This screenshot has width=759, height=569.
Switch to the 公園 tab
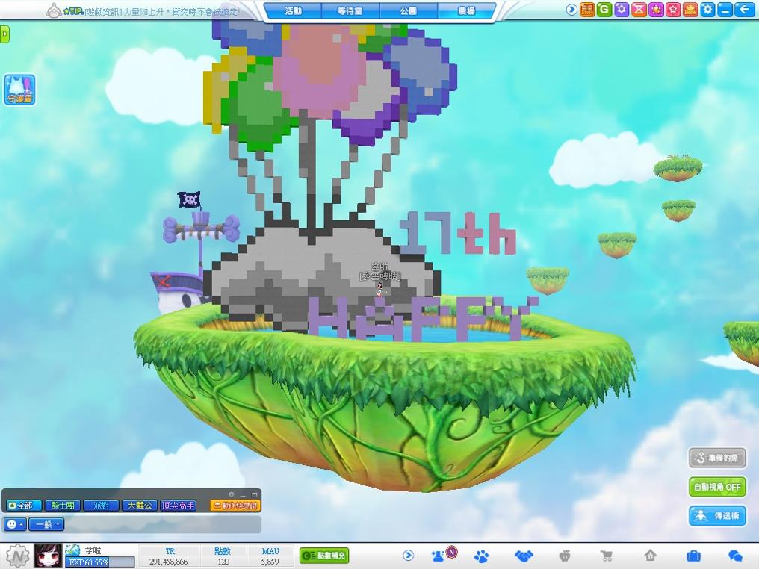tap(409, 11)
